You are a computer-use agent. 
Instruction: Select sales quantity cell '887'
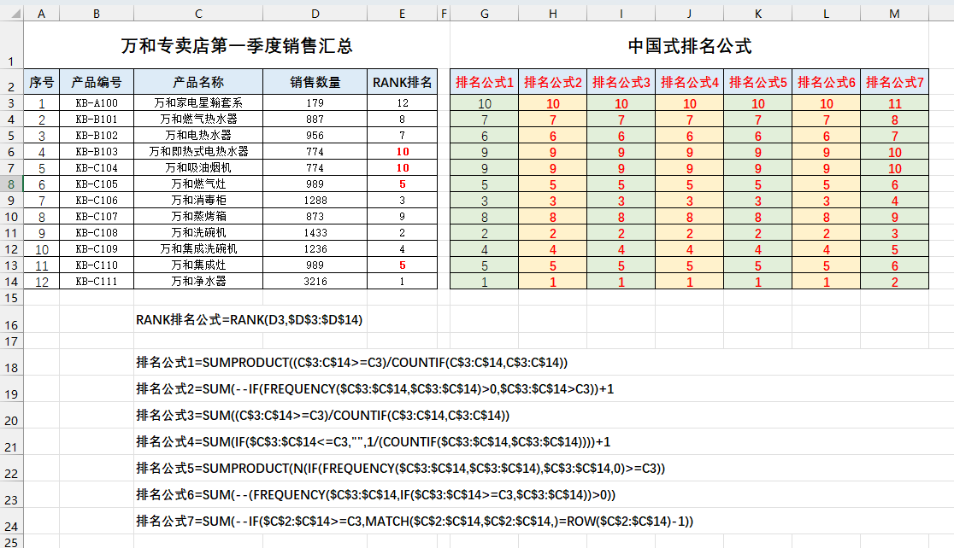[315, 120]
